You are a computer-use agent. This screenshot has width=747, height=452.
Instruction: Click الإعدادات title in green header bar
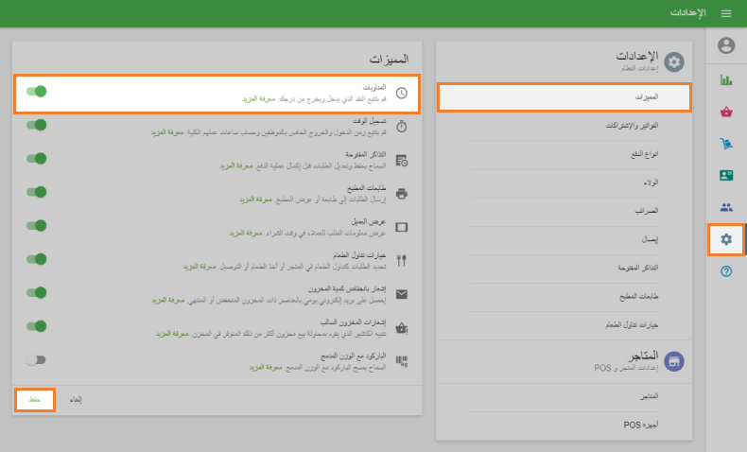click(x=688, y=13)
